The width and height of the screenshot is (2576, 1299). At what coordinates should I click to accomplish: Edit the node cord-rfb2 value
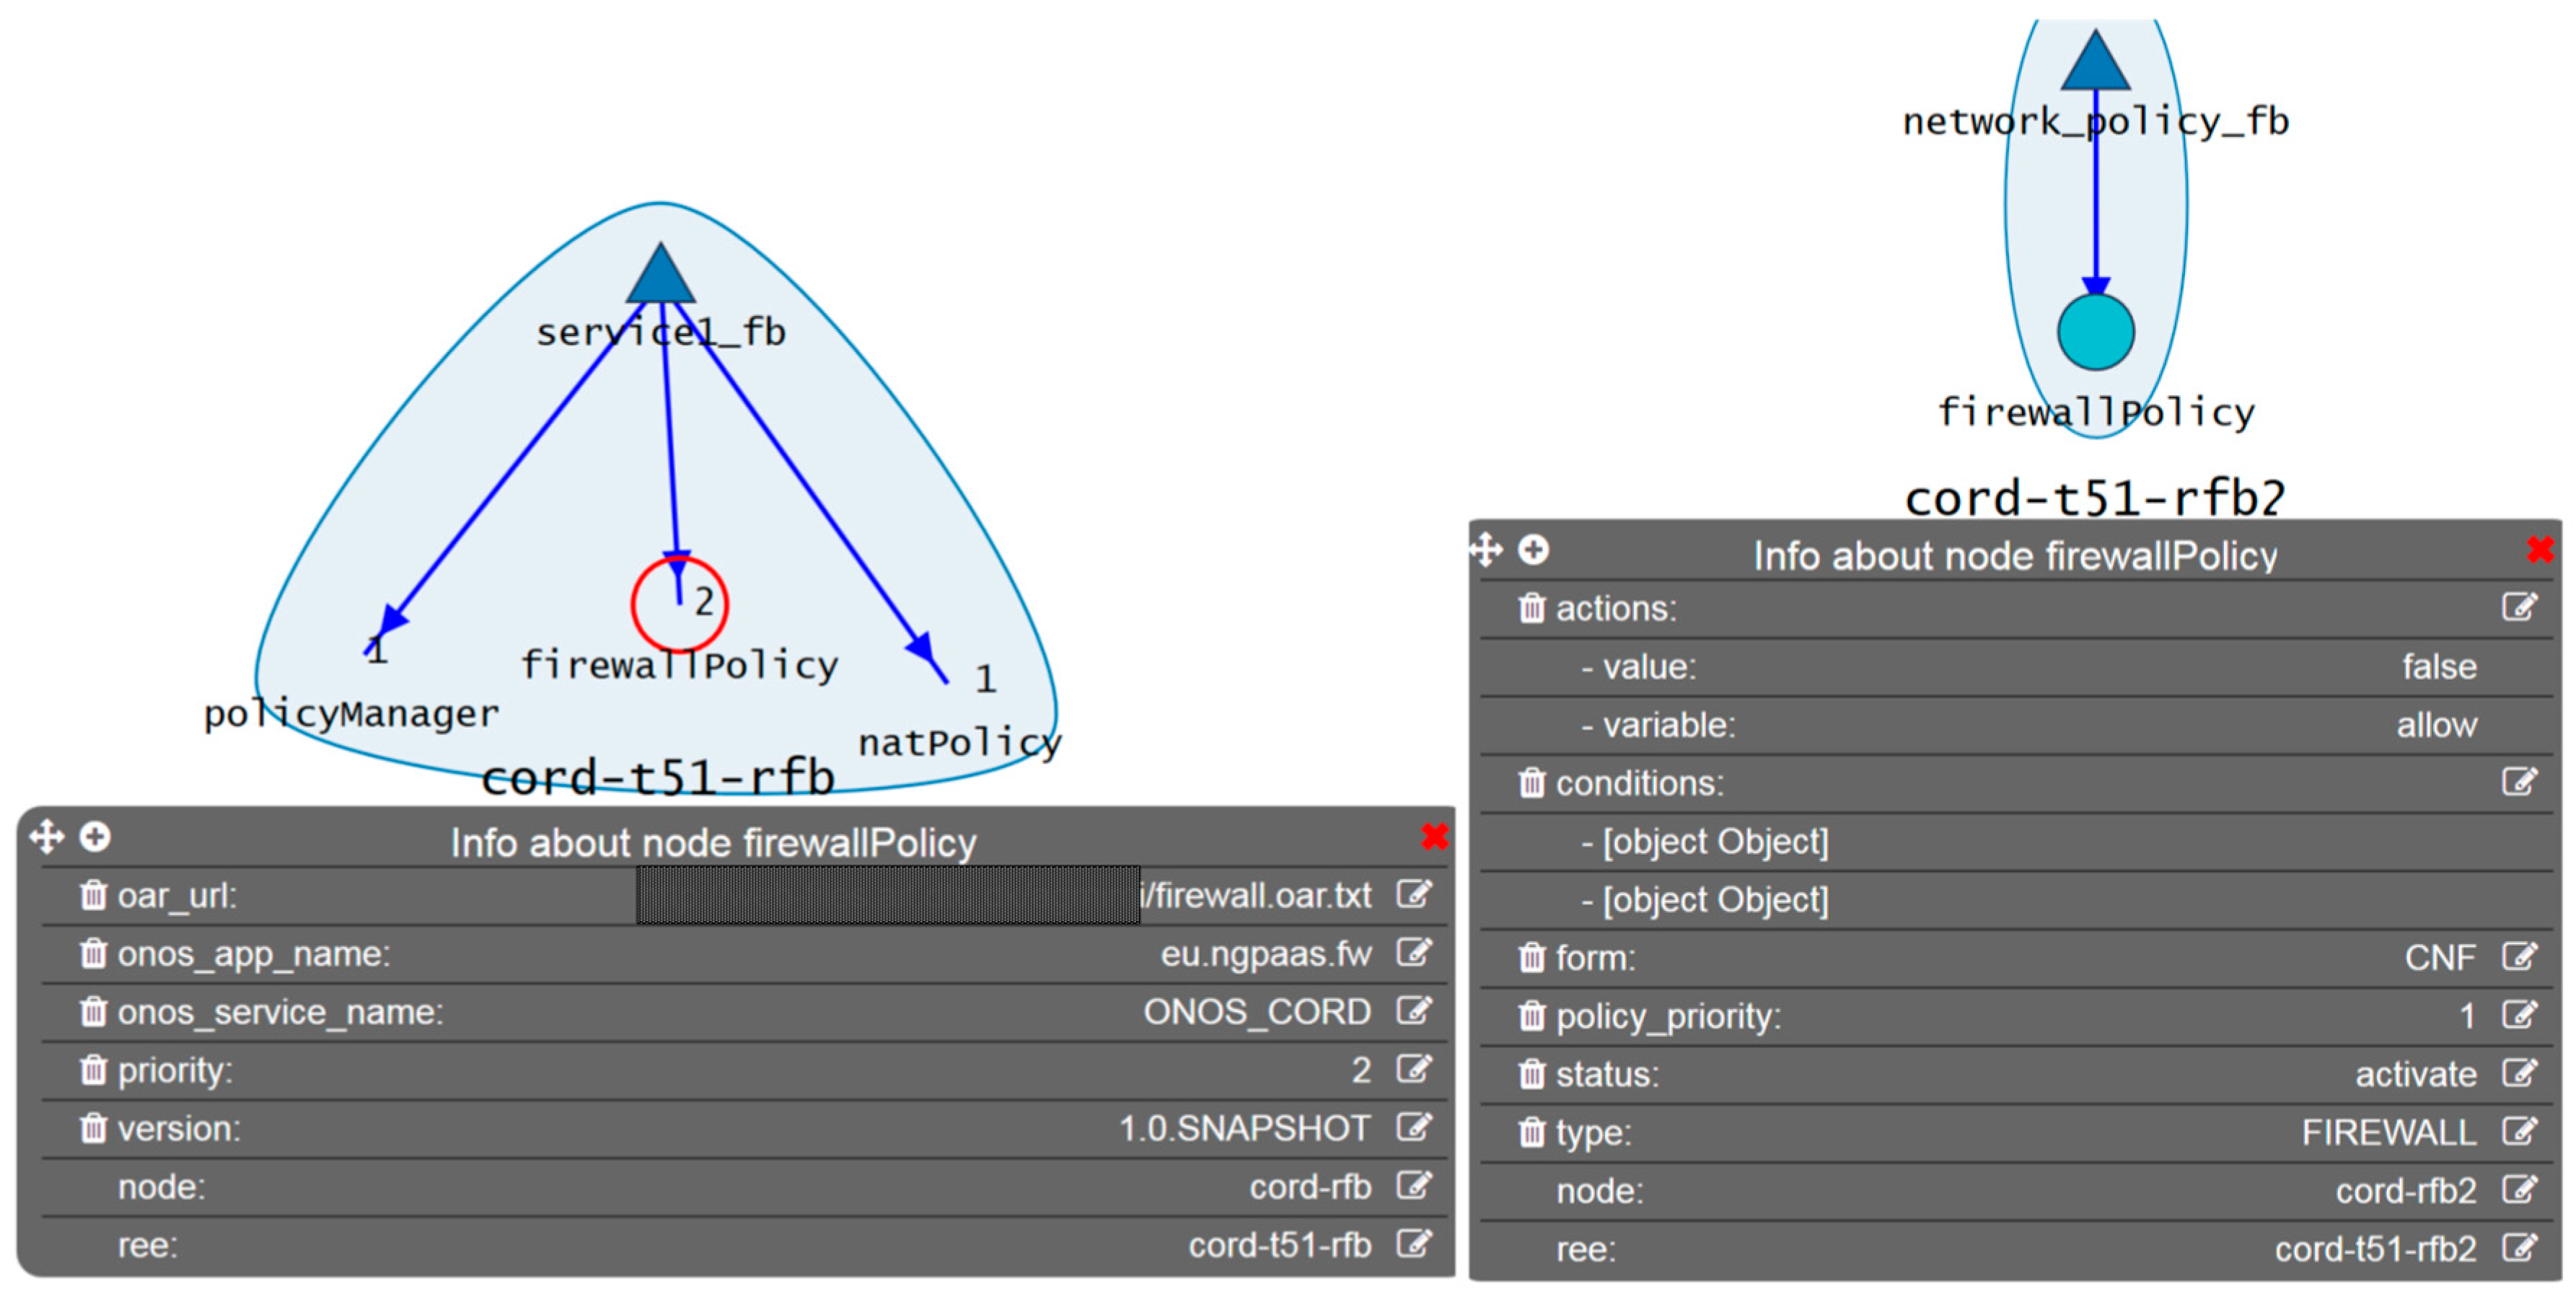(x=2518, y=1190)
